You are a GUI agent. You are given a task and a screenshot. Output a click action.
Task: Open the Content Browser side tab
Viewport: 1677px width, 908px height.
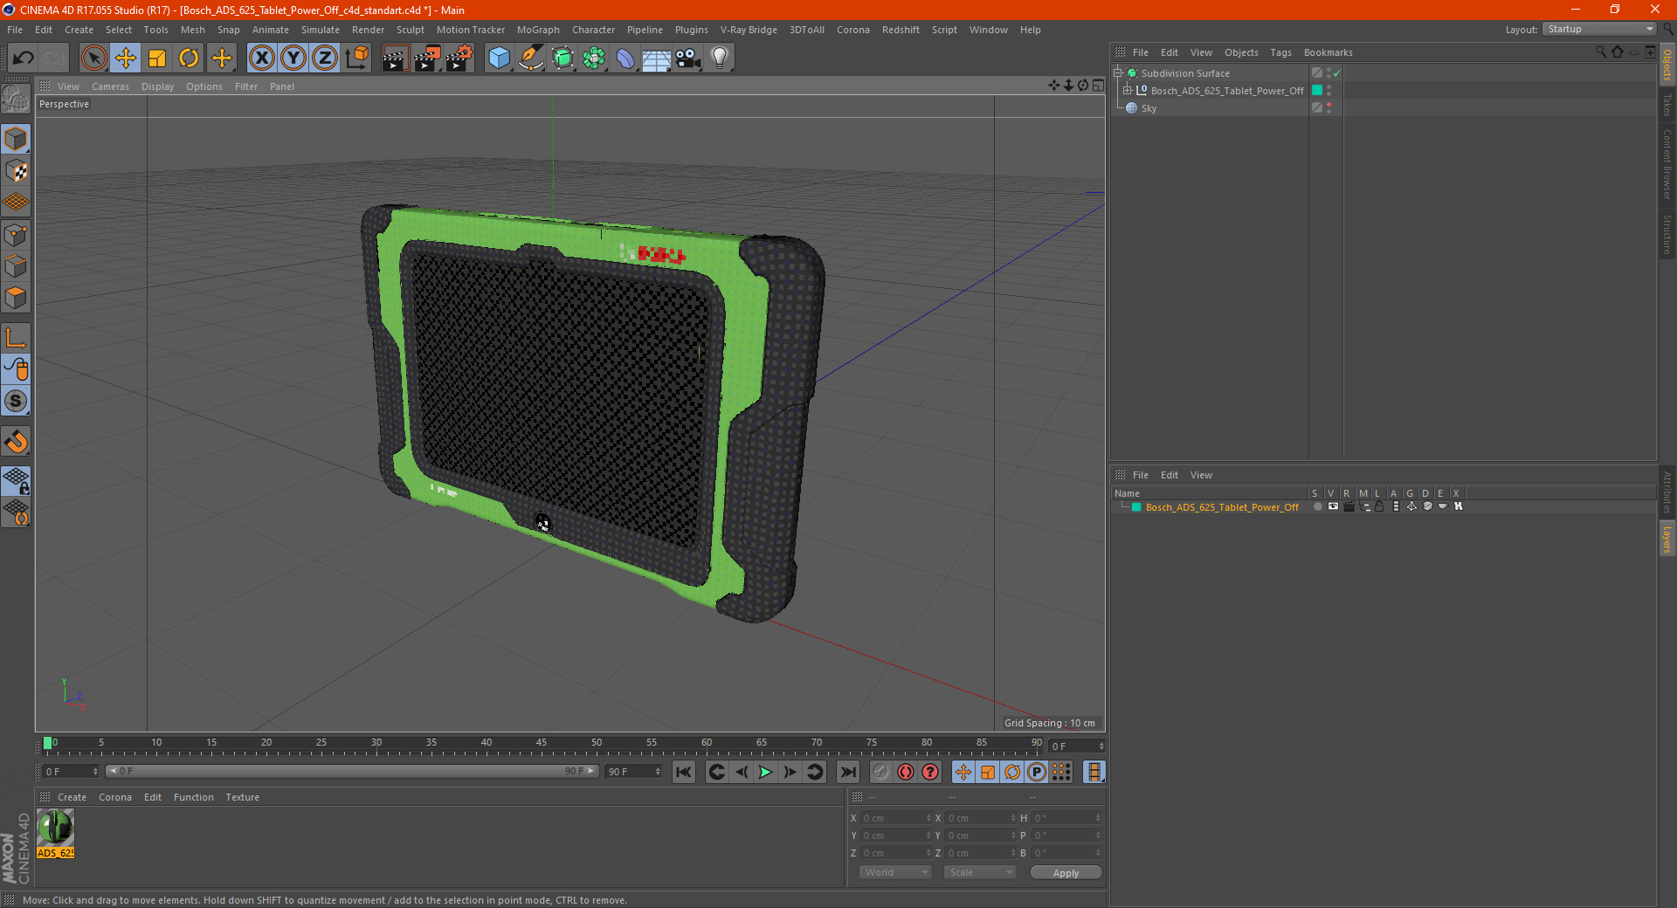click(x=1667, y=164)
